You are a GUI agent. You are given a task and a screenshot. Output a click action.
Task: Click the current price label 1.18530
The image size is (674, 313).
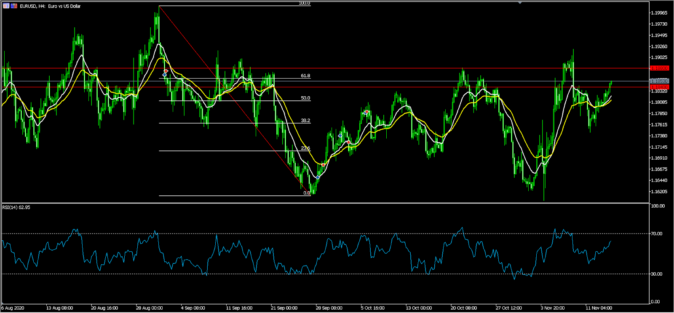659,81
